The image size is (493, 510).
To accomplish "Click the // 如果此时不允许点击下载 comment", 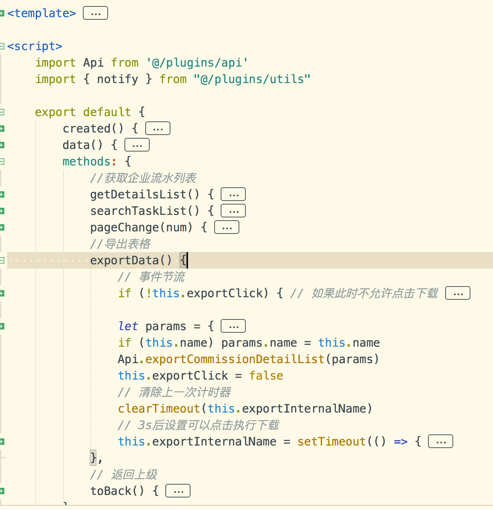I will point(364,293).
